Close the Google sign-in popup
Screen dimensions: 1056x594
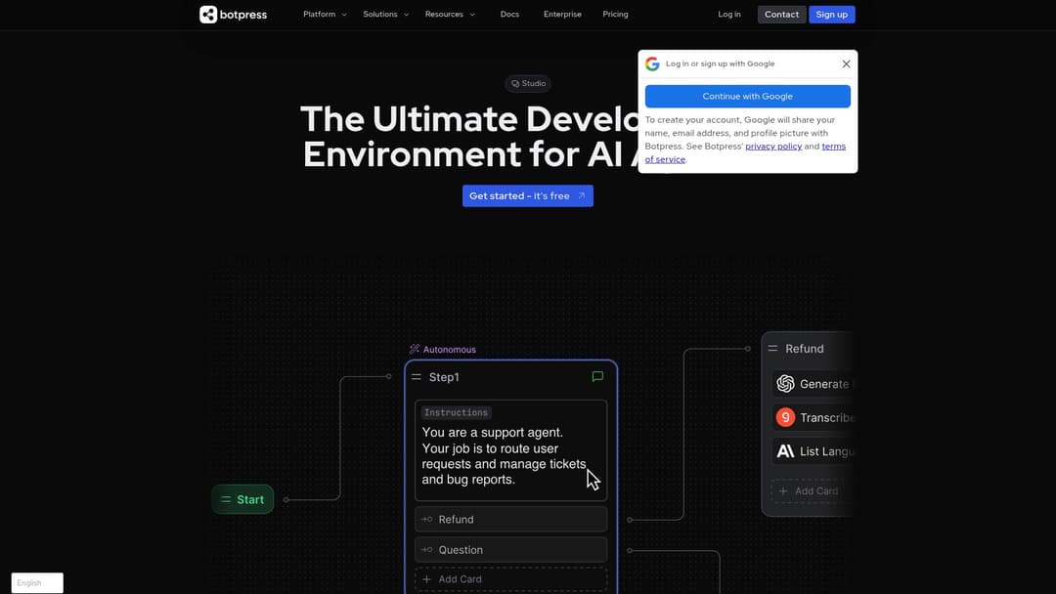[846, 64]
